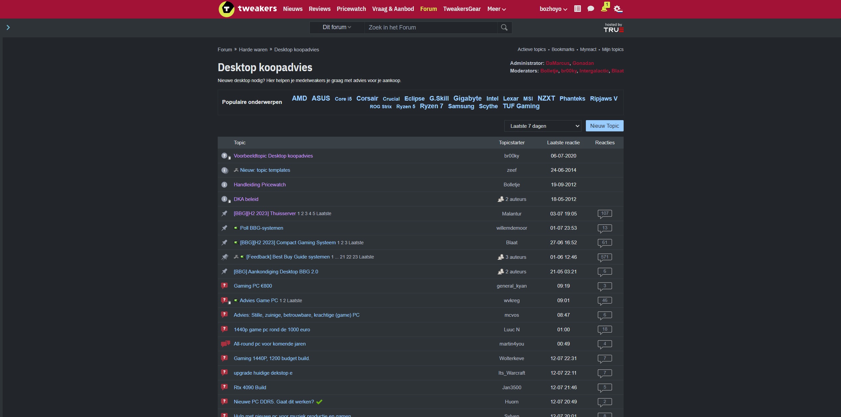
Task: Click the search magnifier in the forum search bar
Action: coord(504,27)
